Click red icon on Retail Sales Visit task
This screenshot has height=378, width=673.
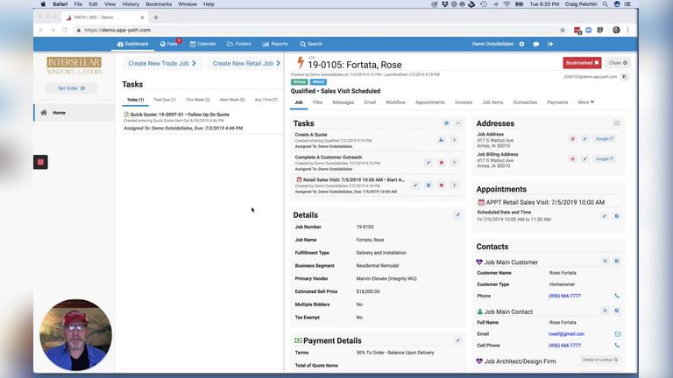click(x=442, y=185)
